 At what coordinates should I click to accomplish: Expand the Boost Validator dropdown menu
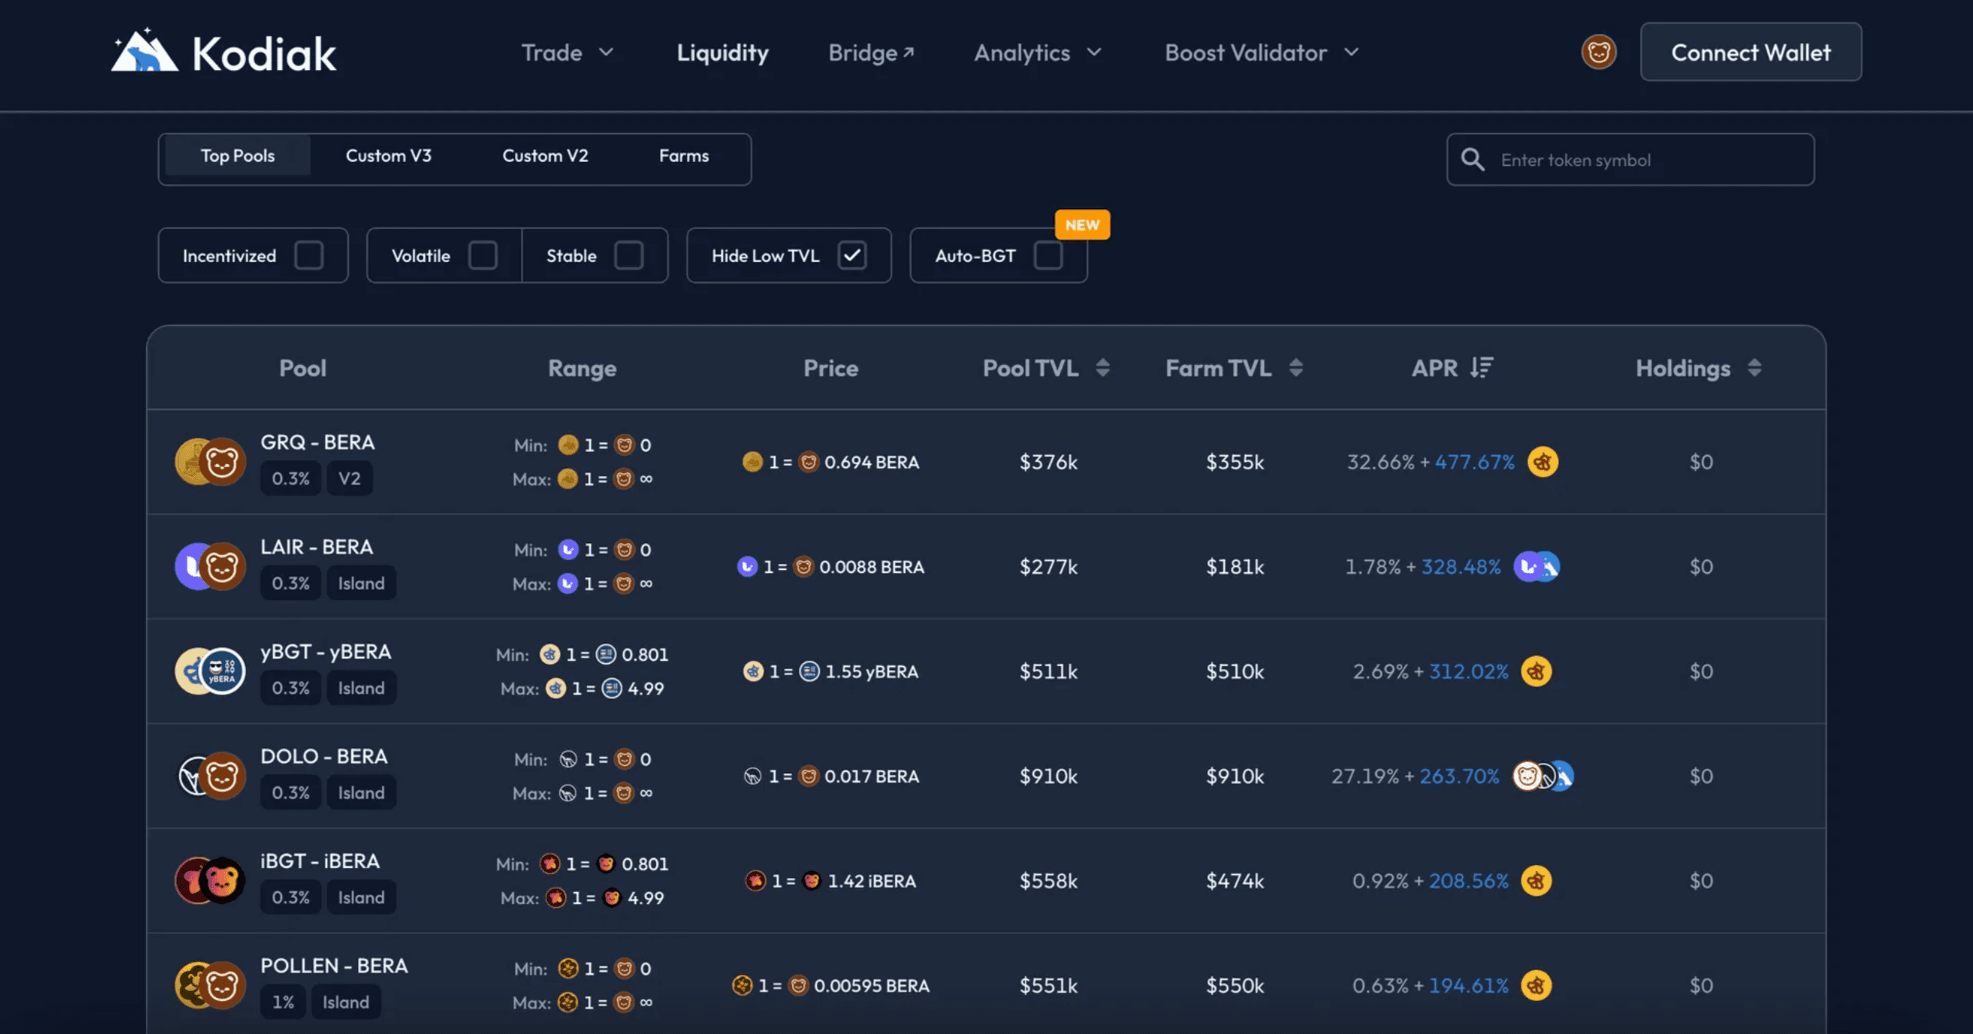(1262, 52)
